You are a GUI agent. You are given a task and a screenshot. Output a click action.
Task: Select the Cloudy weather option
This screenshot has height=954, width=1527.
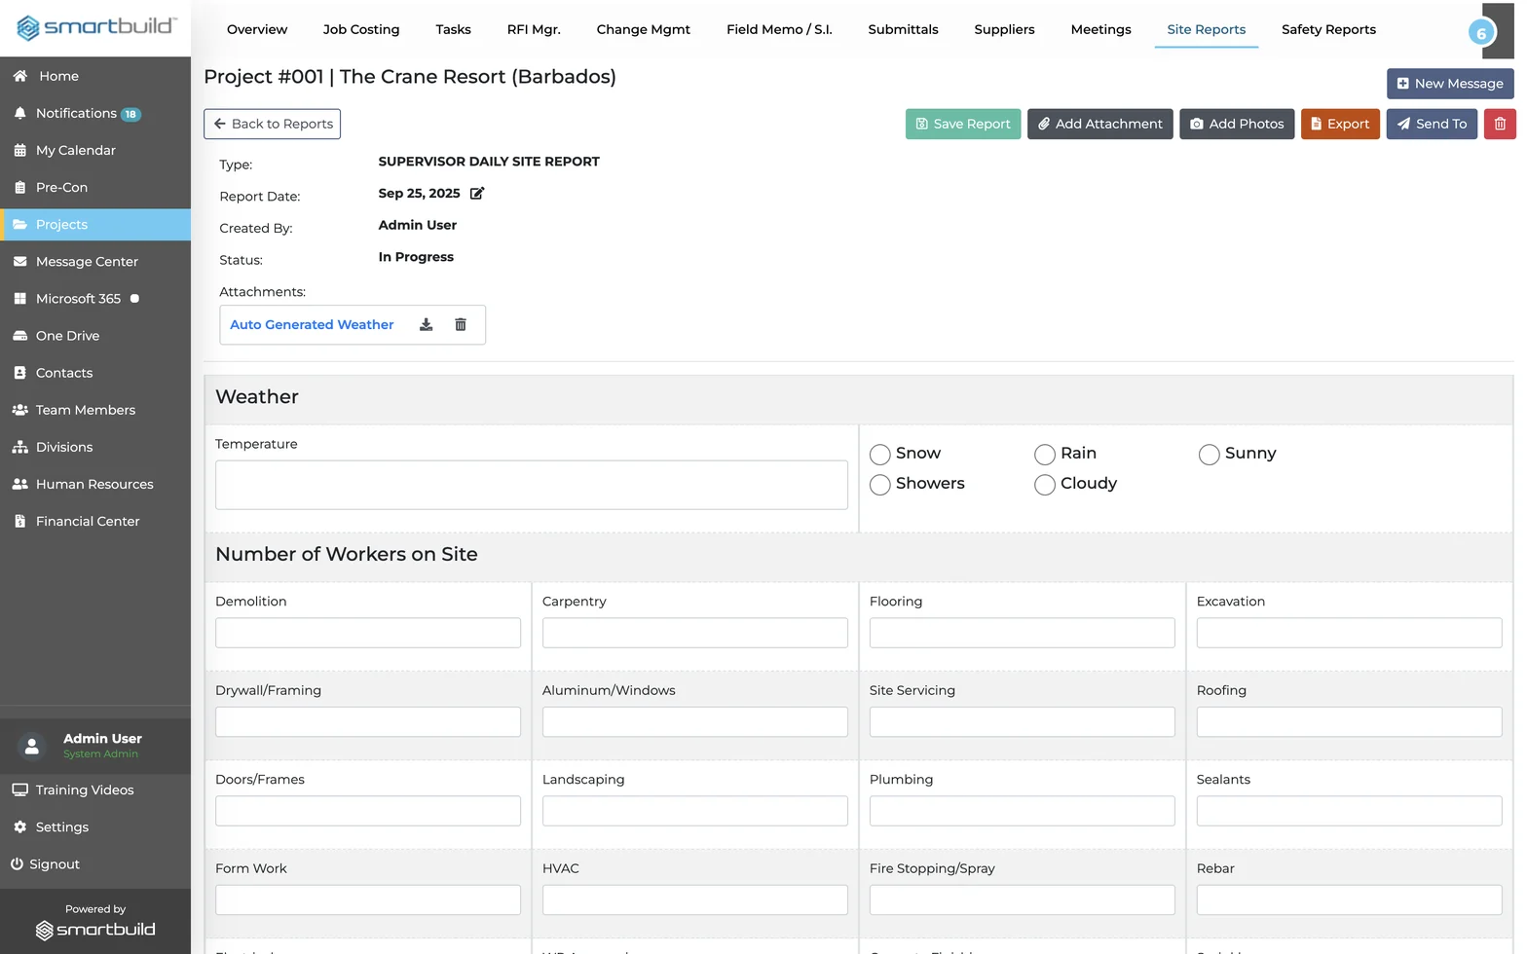(x=1045, y=485)
